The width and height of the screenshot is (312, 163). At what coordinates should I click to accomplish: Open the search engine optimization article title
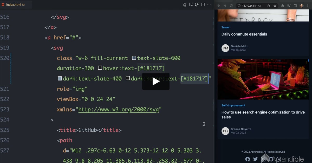pos(263,115)
